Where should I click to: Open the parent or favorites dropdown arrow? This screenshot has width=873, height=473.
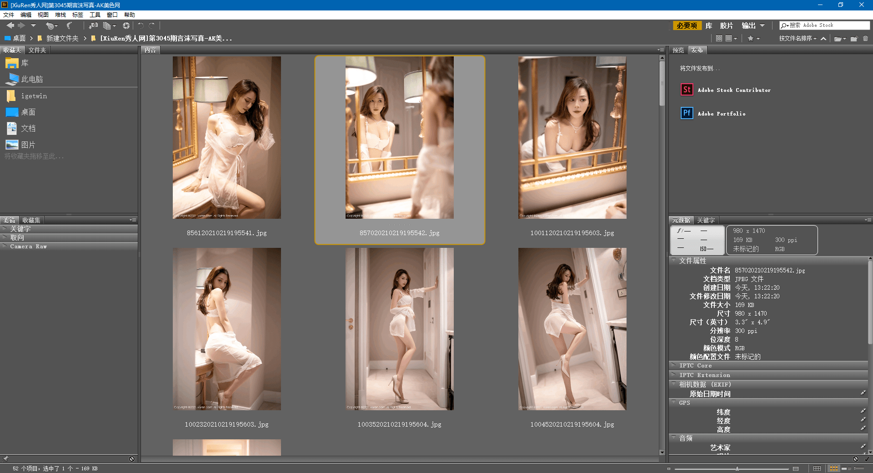[33, 25]
